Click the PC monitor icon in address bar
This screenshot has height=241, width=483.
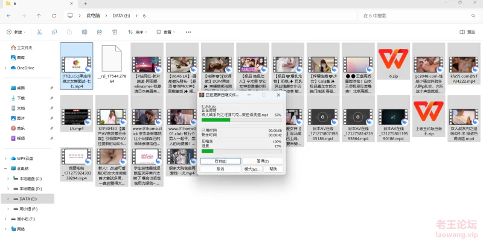click(x=70, y=16)
